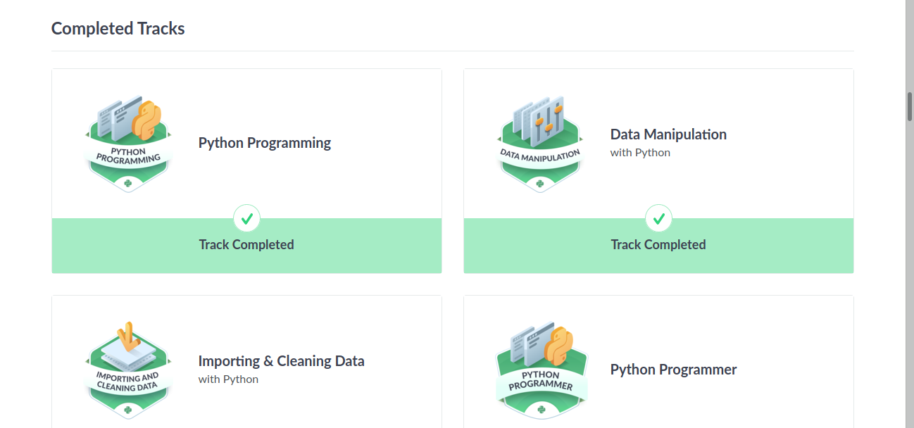Click the Data Manipulation track badge
Viewport: 914px width, 428px height.
tap(540, 144)
